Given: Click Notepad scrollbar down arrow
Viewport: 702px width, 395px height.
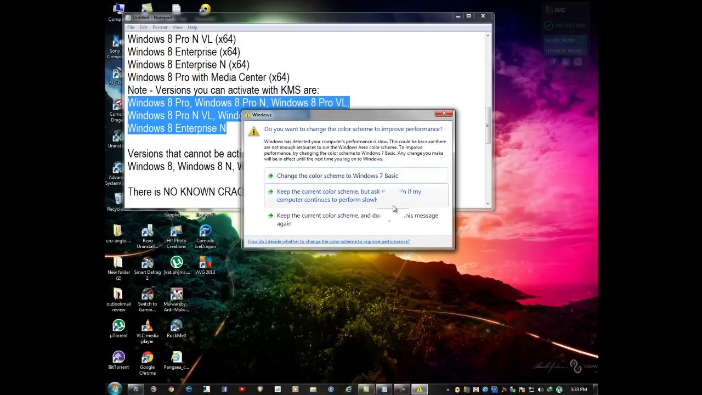Looking at the screenshot, I should [488, 204].
